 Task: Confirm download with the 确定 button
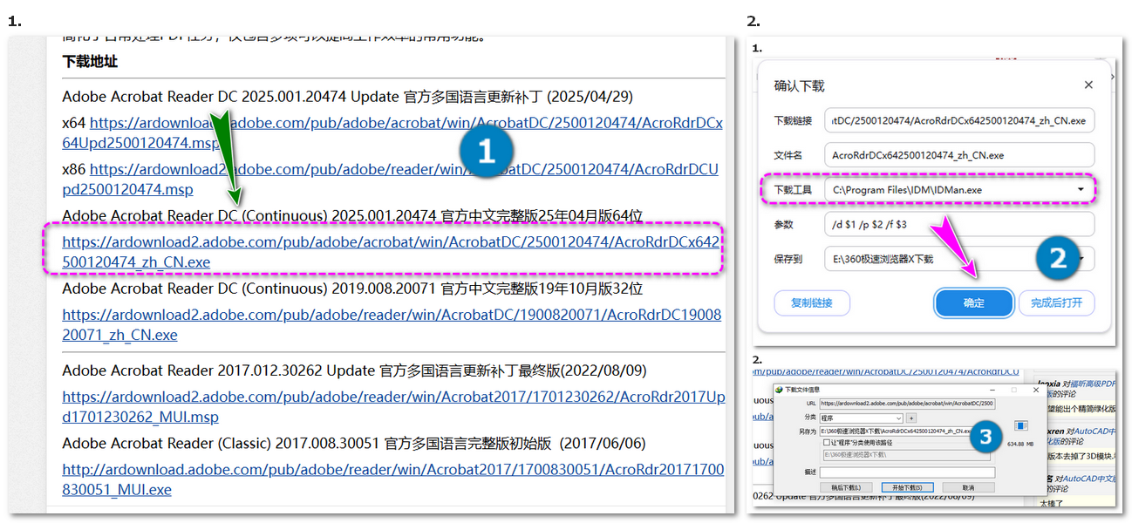[973, 303]
